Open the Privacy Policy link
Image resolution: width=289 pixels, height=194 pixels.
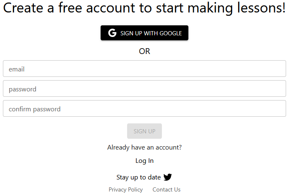[x=125, y=189]
